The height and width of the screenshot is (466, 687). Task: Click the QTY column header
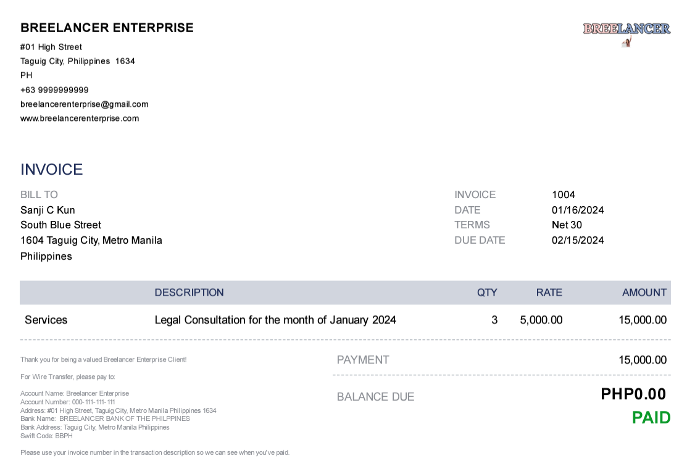coord(486,293)
